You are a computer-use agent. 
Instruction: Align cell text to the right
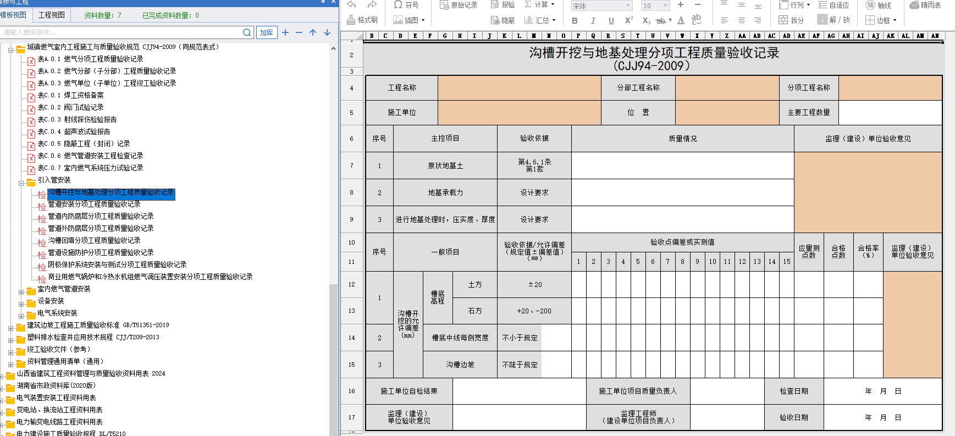point(758,20)
